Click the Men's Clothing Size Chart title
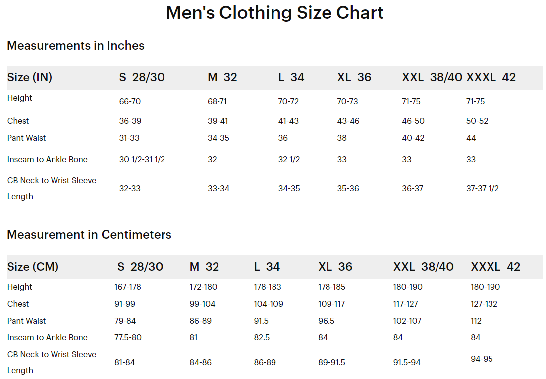Image resolution: width=546 pixels, height=379 pixels. click(x=274, y=13)
